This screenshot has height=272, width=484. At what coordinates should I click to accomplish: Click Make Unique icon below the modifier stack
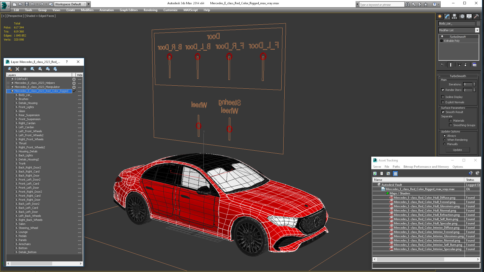click(x=459, y=65)
